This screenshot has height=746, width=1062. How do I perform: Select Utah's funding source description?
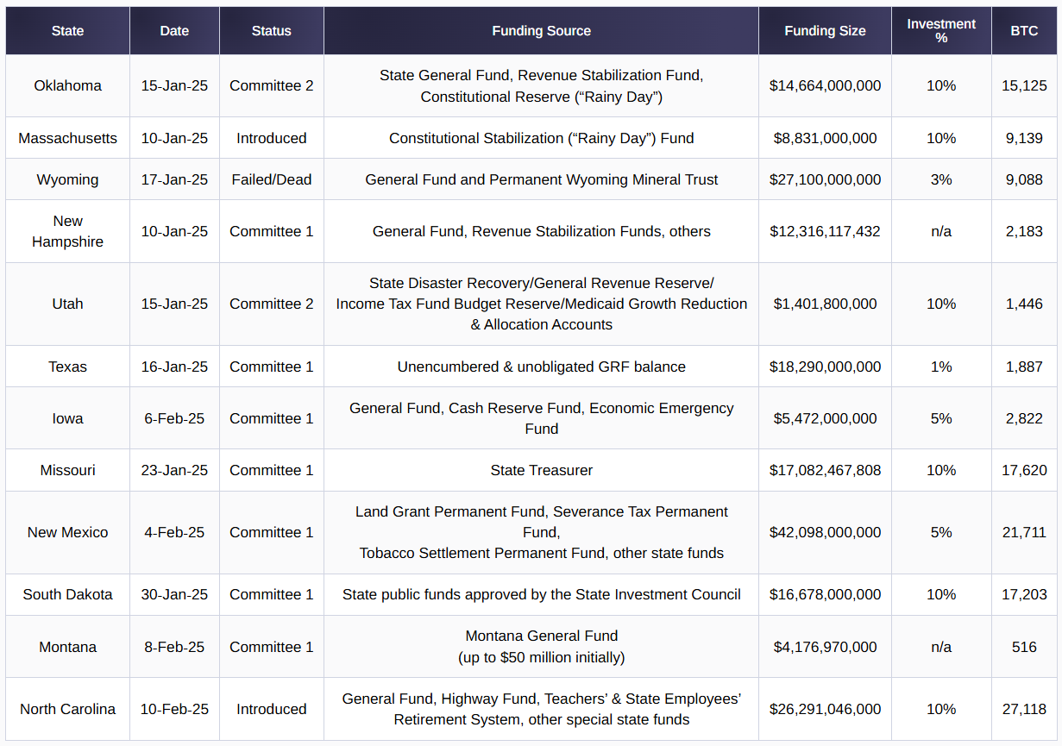[542, 304]
